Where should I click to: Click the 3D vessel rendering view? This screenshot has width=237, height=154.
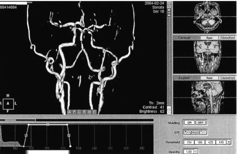click(x=82, y=58)
